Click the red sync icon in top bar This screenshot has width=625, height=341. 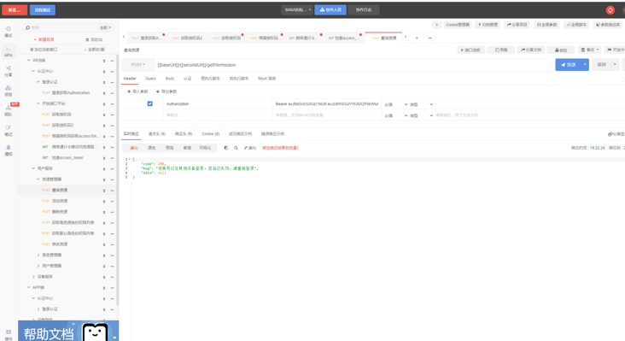tap(610, 10)
